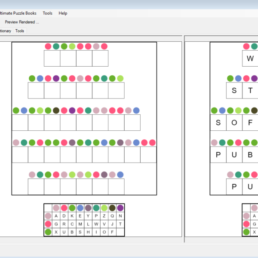This screenshot has width=258, height=258.
Task: Click dark olive column circle in key table
Action: (x=112, y=208)
